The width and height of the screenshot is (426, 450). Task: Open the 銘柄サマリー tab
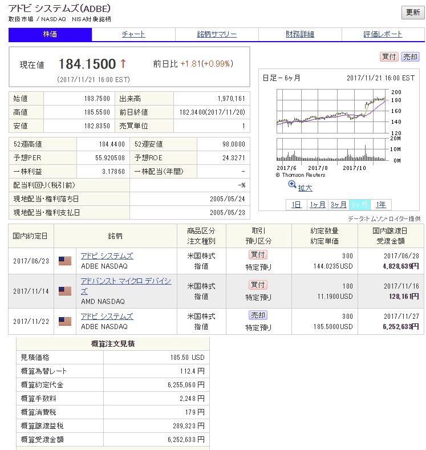pos(217,34)
